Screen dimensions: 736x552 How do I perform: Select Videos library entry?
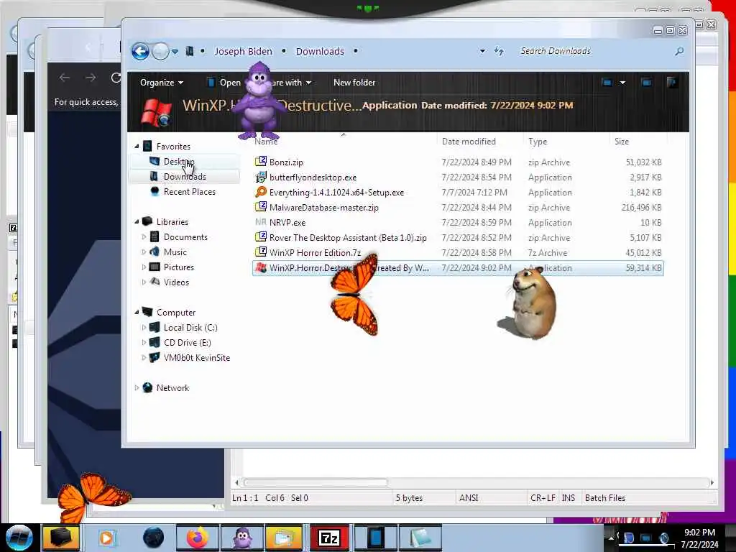[x=176, y=282]
